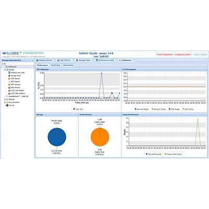Open the Getting Started tab

coord(44,60)
